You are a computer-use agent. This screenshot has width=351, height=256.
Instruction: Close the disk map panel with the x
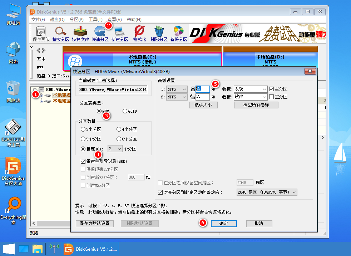click(x=31, y=47)
